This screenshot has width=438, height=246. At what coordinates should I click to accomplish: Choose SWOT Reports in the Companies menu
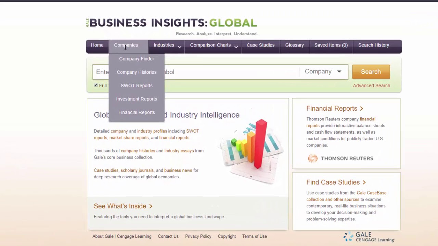pos(137,85)
